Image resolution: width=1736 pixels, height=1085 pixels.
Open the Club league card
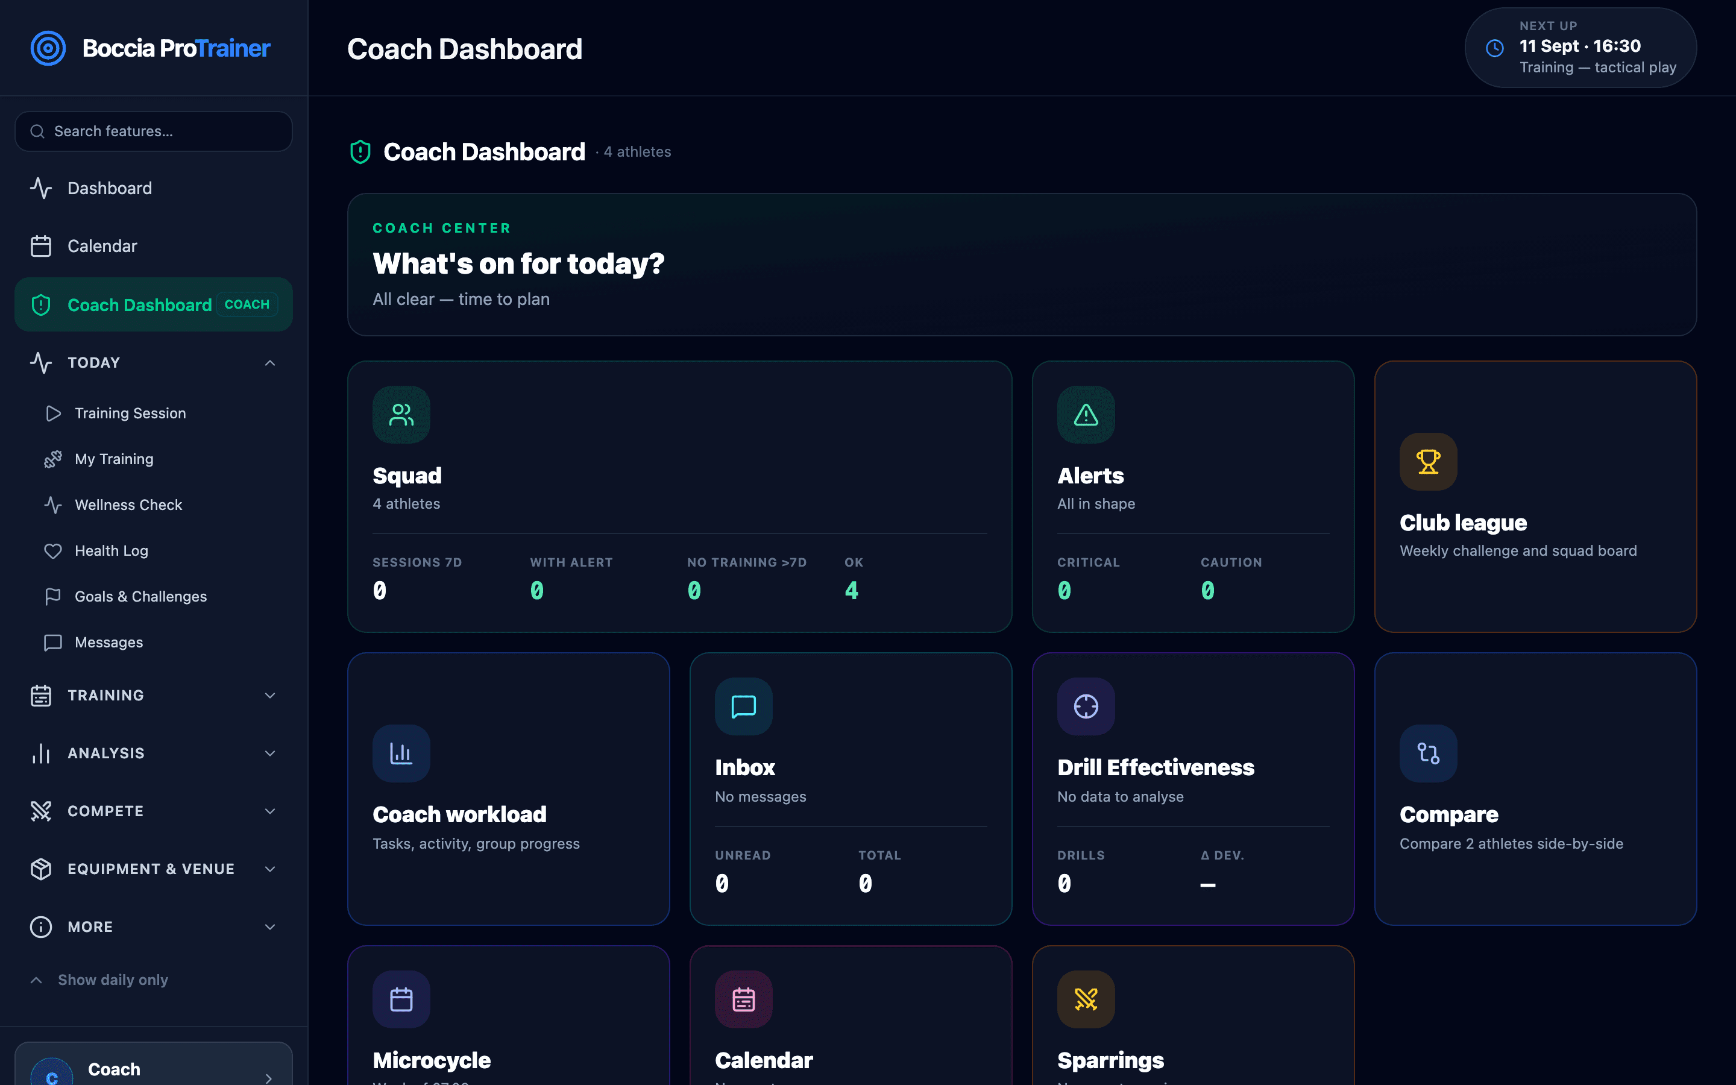pos(1535,497)
